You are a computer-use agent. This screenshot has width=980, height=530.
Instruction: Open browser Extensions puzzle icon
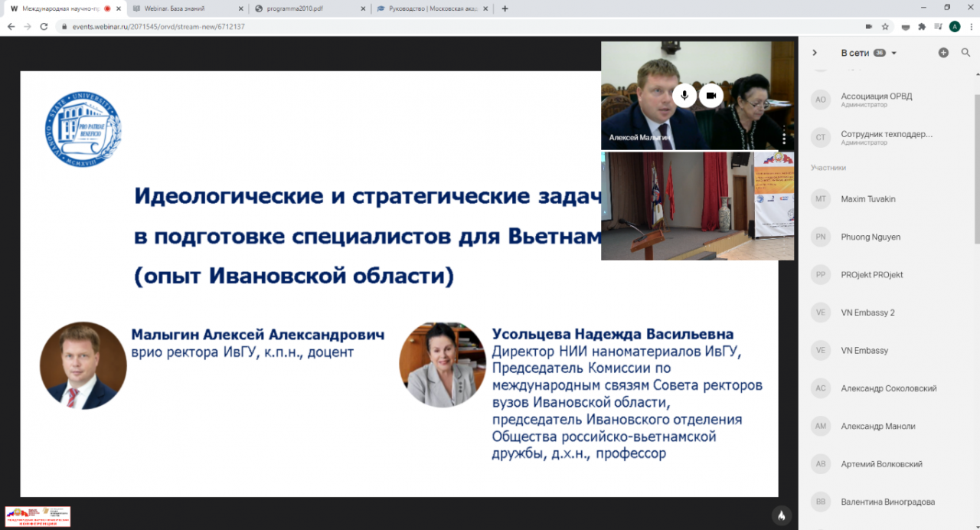click(x=922, y=26)
